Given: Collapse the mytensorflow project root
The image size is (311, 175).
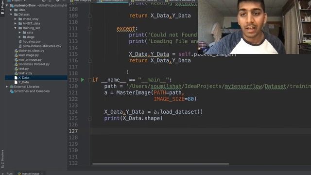Looking at the screenshot, I should click(x=7, y=5).
